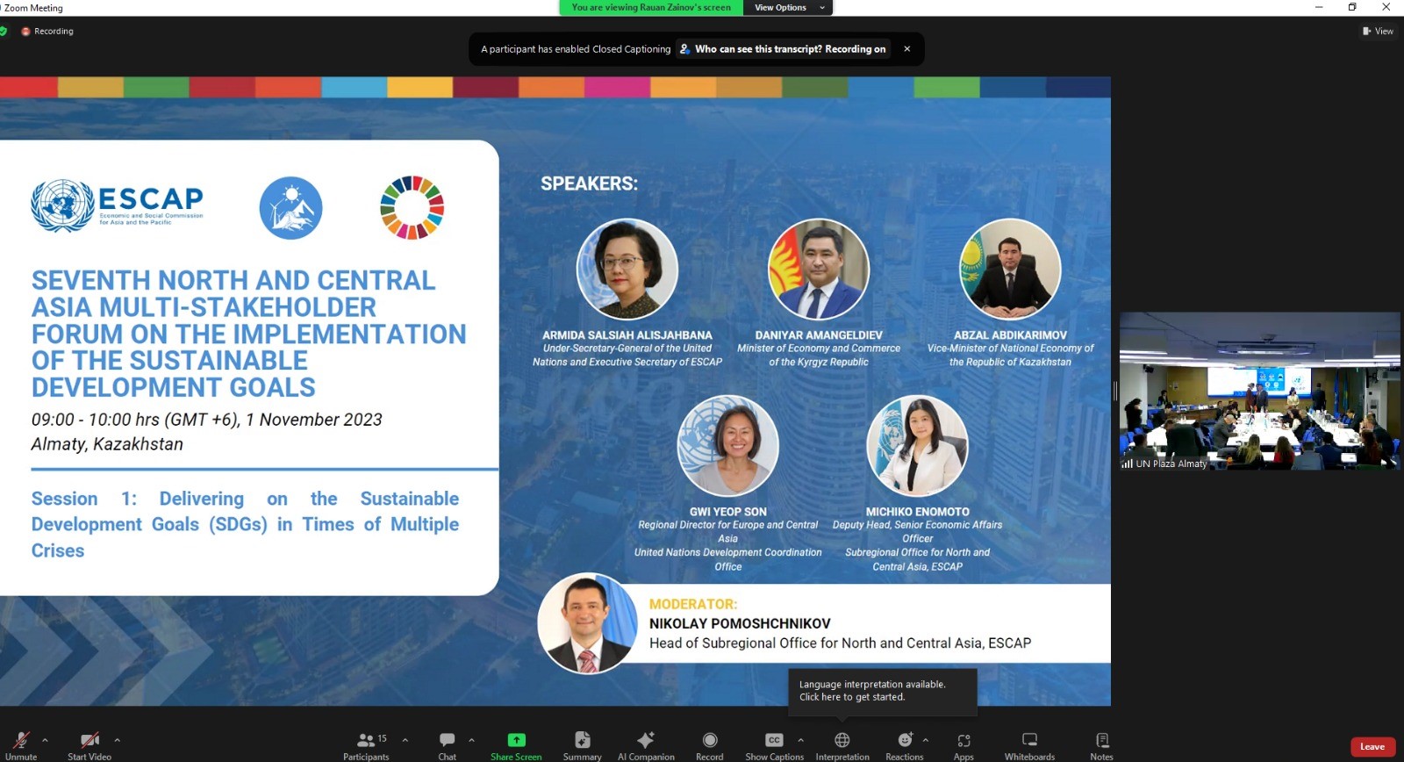Click the green Share Screen icon
The width and height of the screenshot is (1404, 762).
(516, 741)
